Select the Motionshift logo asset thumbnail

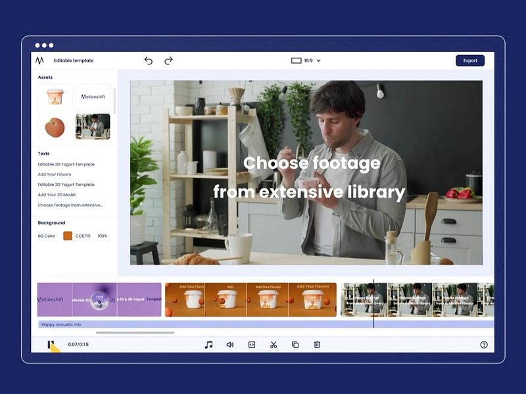93,97
